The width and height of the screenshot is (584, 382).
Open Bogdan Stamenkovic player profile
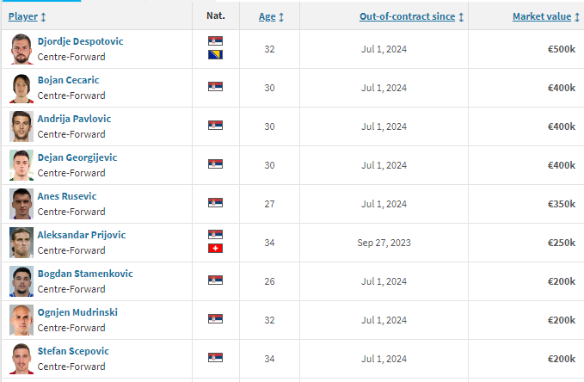click(x=85, y=274)
